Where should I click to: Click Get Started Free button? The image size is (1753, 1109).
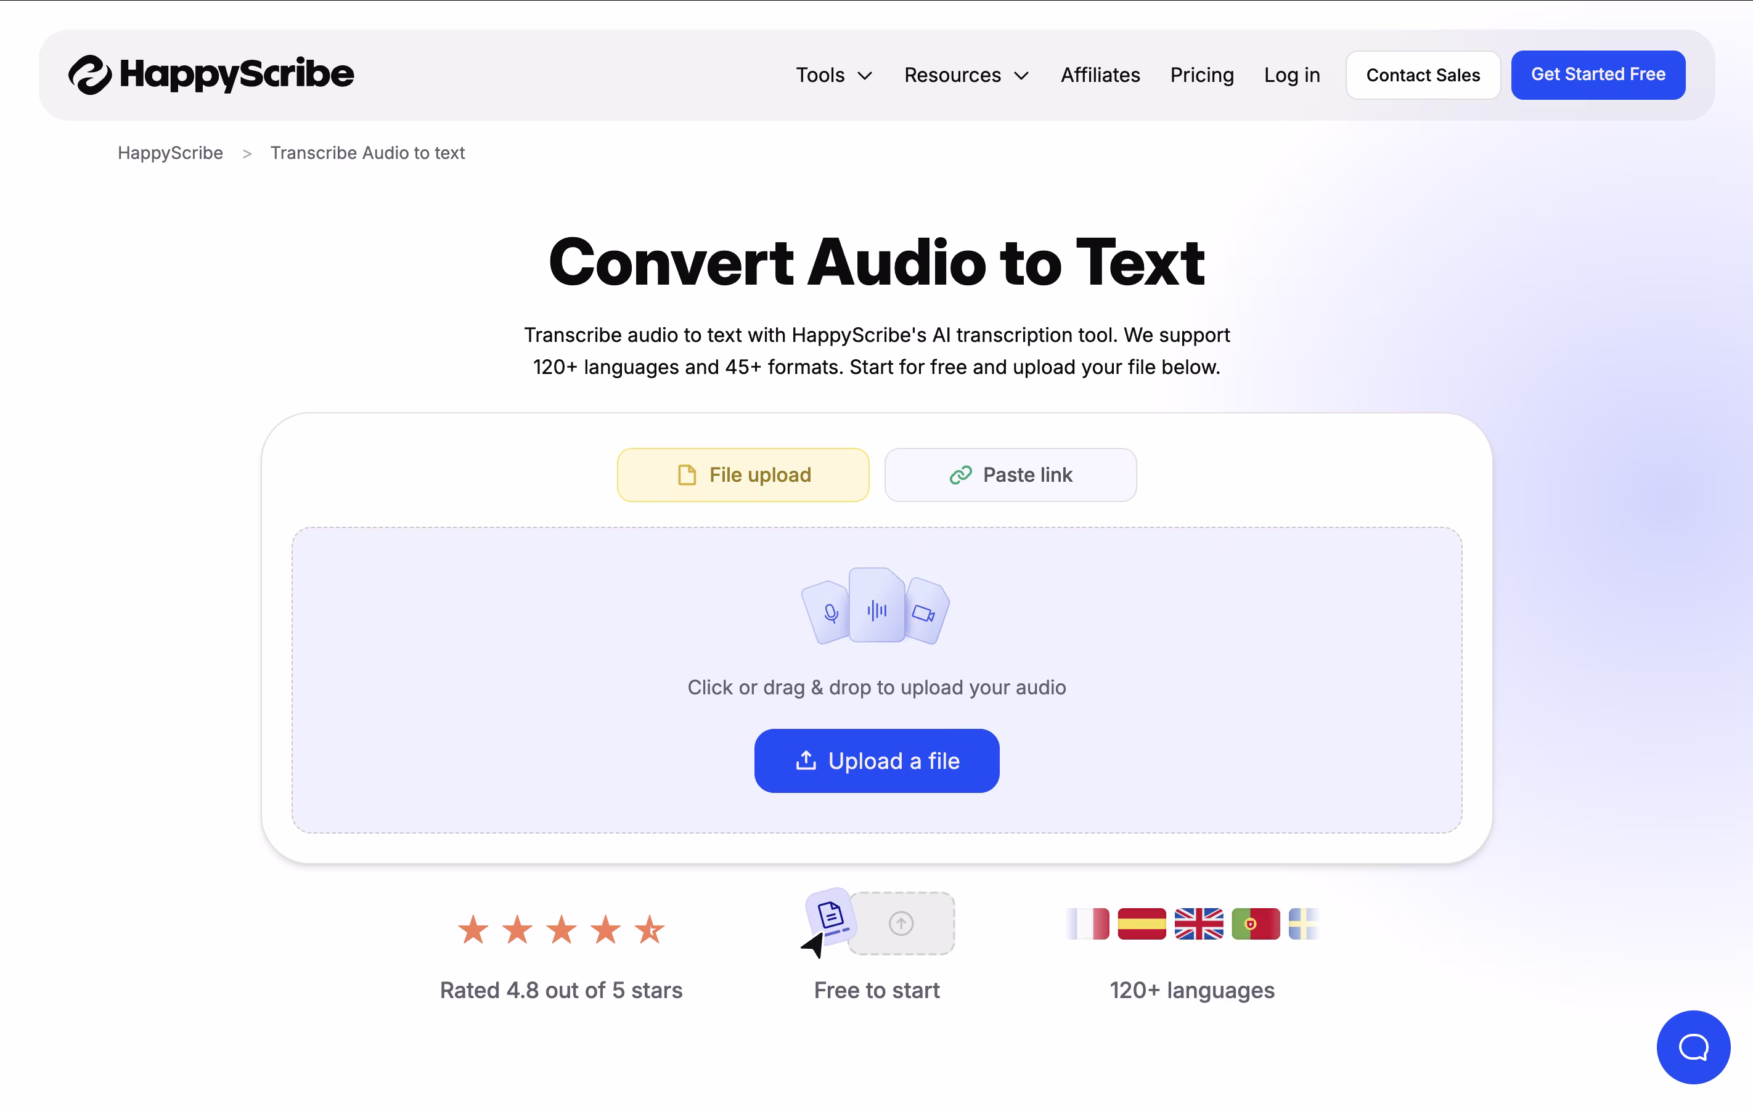click(x=1597, y=75)
